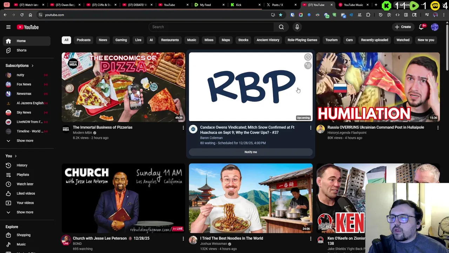
Task: Reload the page in the browser
Action: (x=22, y=15)
